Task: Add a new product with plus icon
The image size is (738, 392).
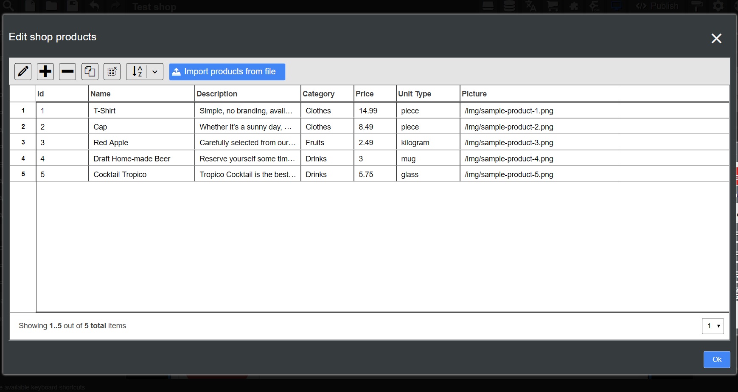Action: pos(45,72)
